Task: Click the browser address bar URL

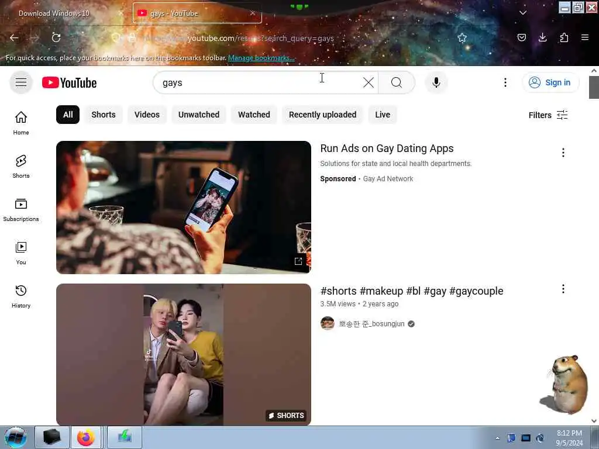Action: [x=239, y=38]
